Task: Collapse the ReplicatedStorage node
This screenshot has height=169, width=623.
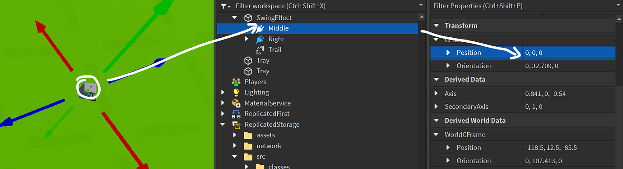Action: pos(223,125)
